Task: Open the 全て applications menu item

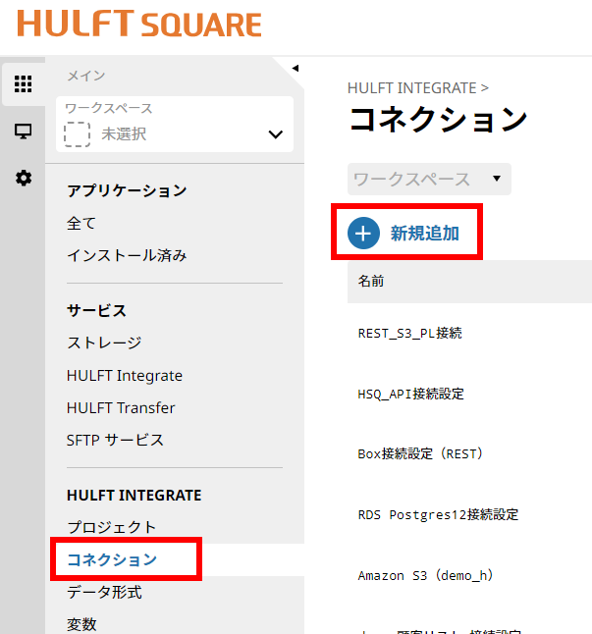Action: [81, 223]
